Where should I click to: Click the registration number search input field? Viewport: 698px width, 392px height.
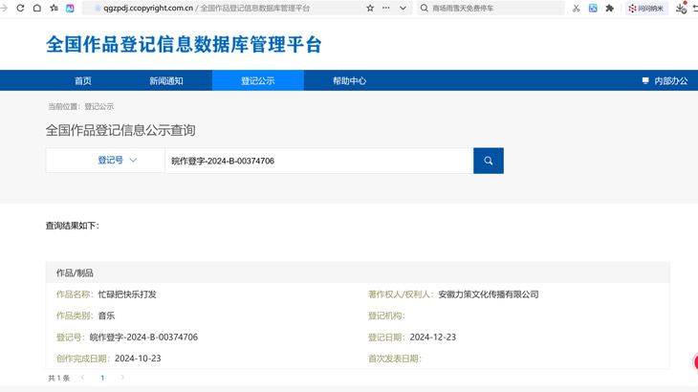(318, 161)
